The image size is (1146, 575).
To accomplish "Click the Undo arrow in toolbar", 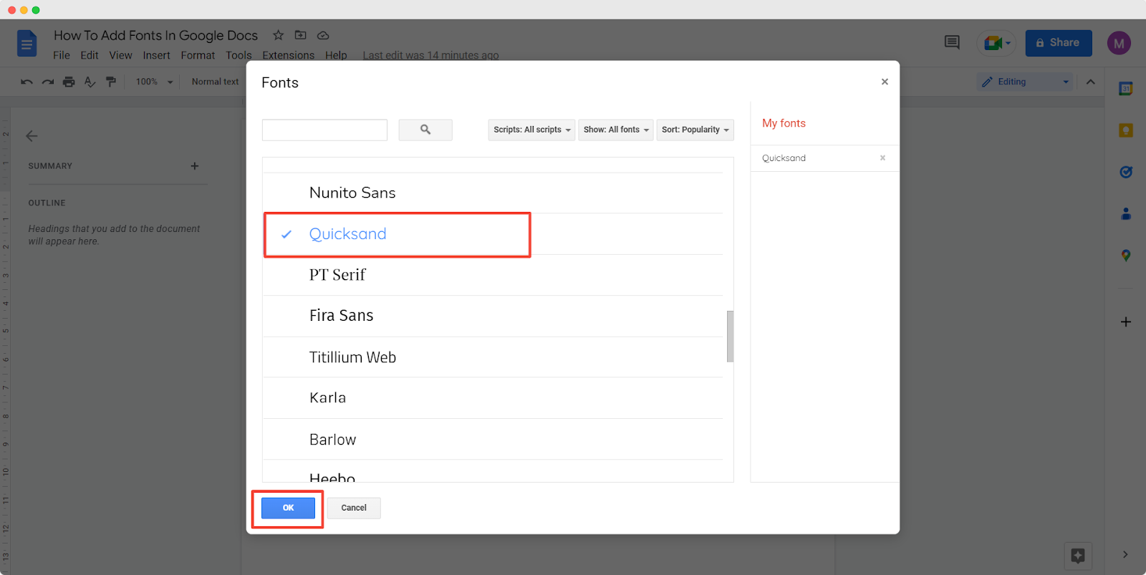I will (27, 82).
